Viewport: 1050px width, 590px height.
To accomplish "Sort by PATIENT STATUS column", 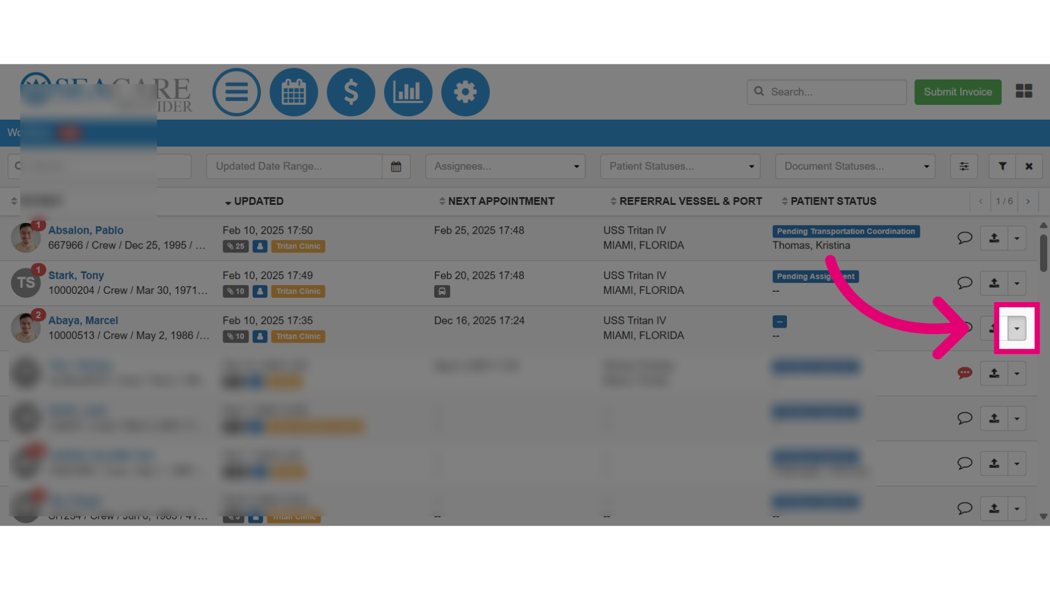I will [x=829, y=201].
